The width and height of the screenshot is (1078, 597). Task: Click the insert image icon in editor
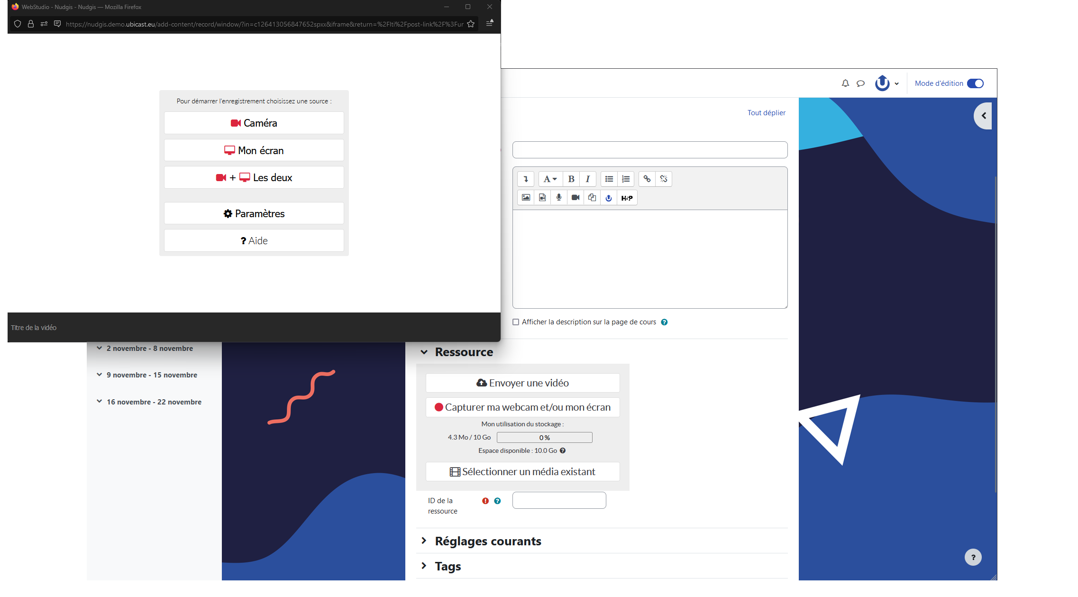pos(526,198)
